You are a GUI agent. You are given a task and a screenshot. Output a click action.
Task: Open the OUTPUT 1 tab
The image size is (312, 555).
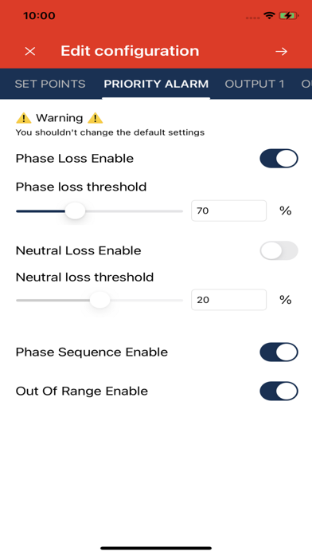point(255,84)
